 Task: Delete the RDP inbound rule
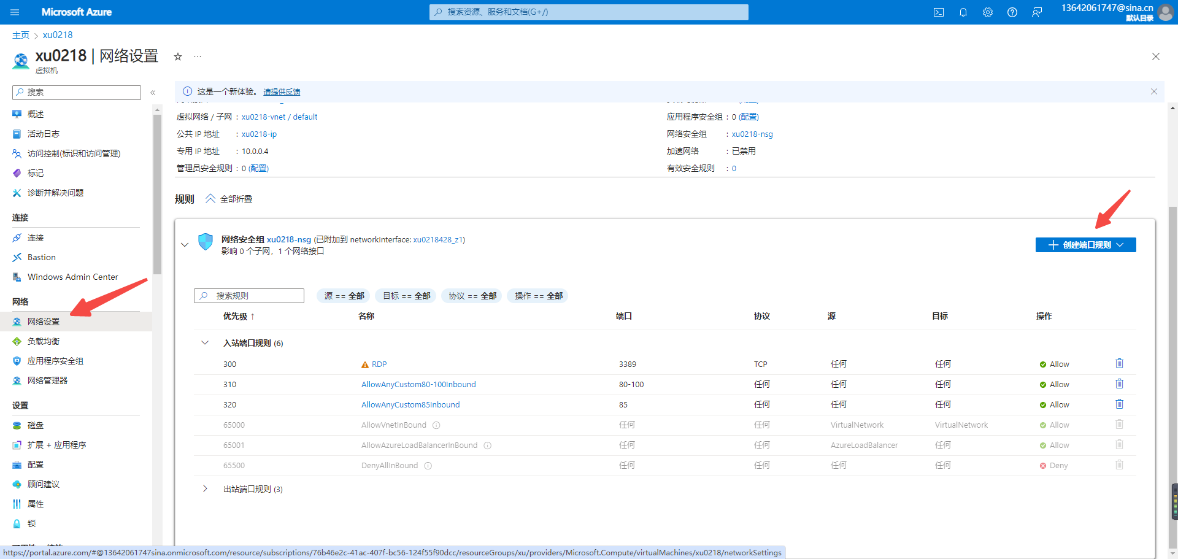click(x=1119, y=364)
